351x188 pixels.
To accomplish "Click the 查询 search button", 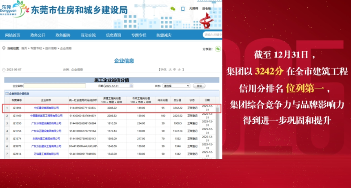I will 199,86.
